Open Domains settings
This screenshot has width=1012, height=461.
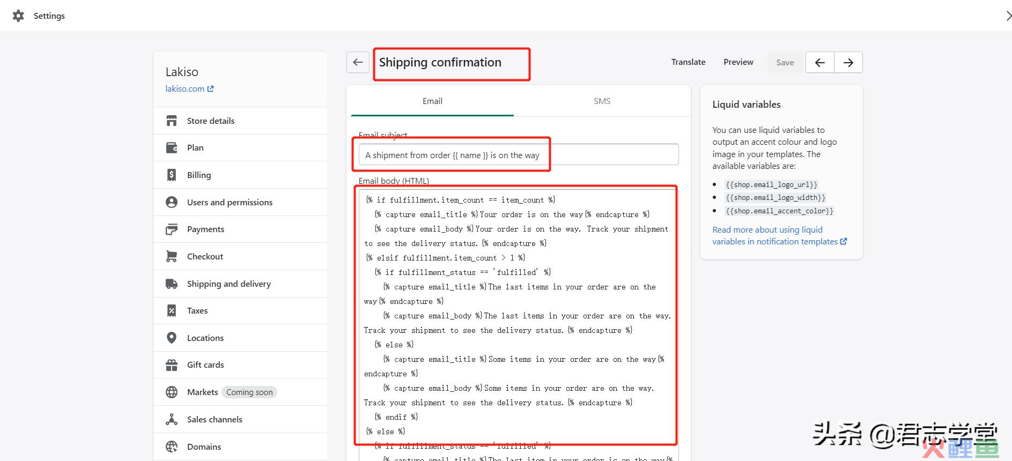point(240,447)
